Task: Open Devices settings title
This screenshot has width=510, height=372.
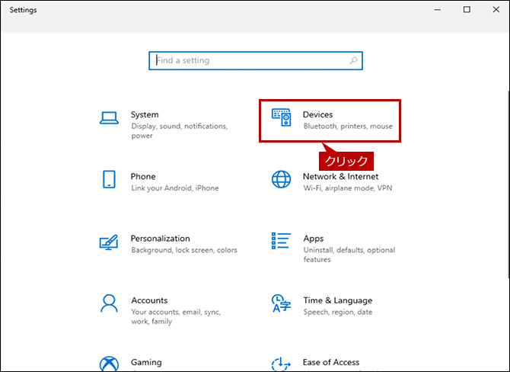Action: (317, 114)
